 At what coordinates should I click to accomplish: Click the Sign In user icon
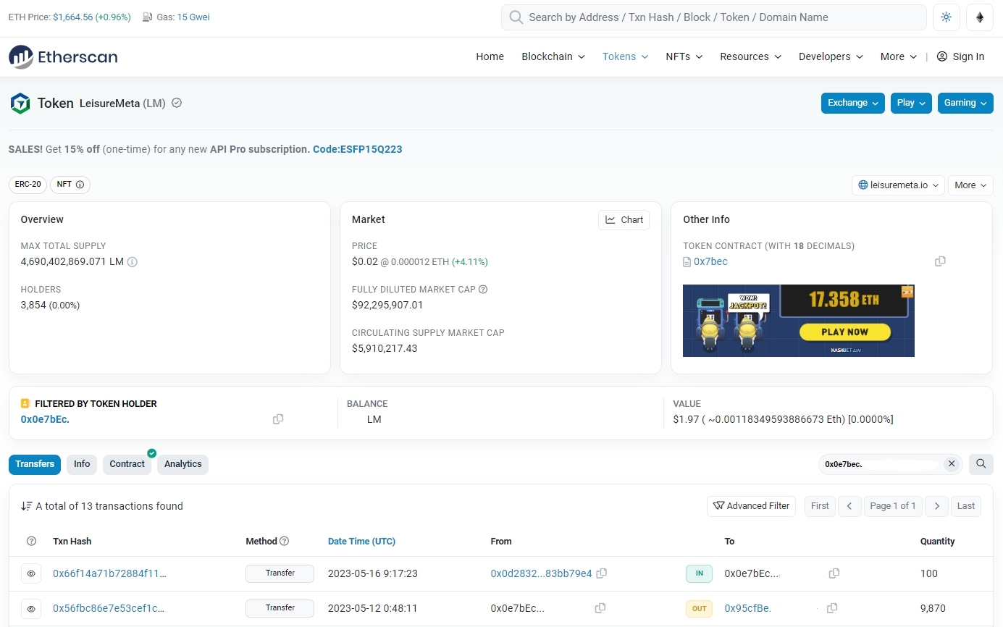click(942, 56)
